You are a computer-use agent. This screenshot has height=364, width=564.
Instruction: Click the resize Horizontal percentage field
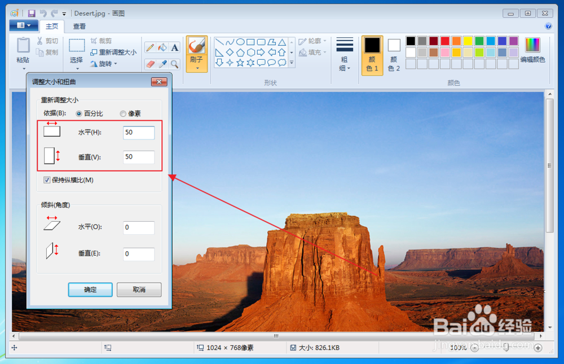click(139, 133)
